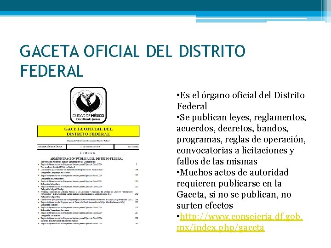Click the text 'convocatorias a licitaciones y'
The height and width of the screenshot is (248, 331).
[x=235, y=150]
